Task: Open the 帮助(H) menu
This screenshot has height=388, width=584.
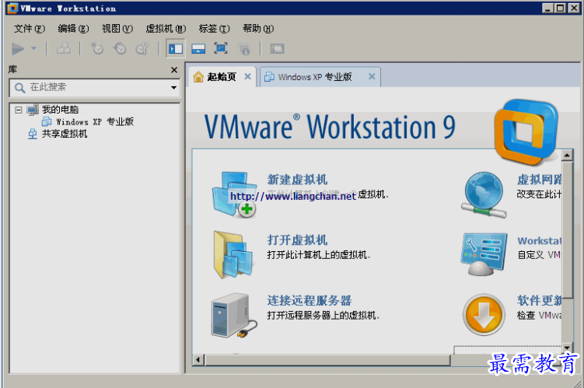Action: tap(258, 28)
